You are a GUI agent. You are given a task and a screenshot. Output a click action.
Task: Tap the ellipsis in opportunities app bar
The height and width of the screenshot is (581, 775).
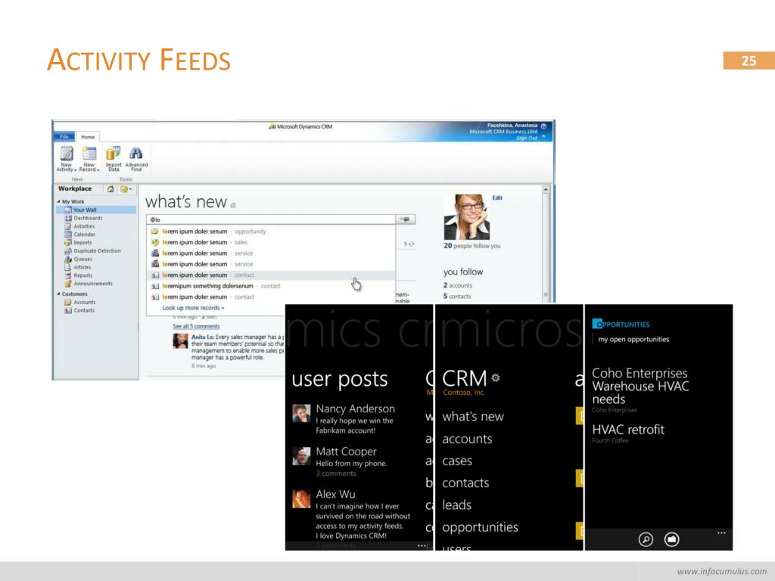coord(721,533)
